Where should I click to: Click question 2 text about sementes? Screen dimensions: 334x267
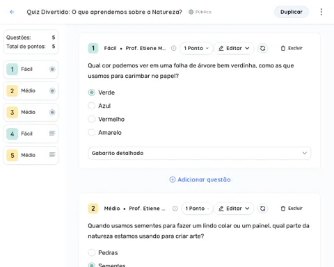198,231
